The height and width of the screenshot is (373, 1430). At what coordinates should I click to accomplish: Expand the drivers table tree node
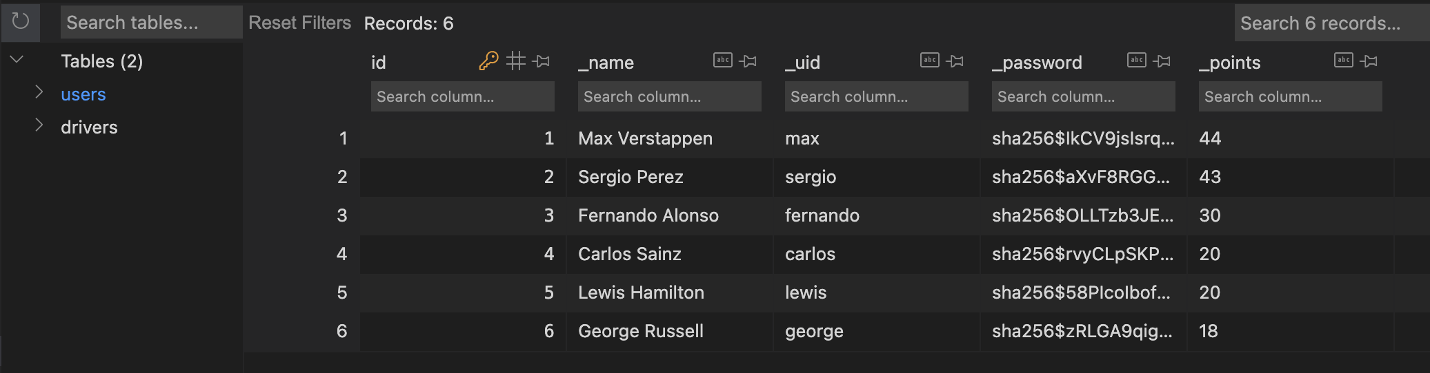coord(39,125)
